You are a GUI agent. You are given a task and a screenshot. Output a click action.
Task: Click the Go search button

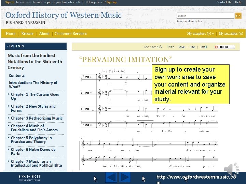point(238,16)
